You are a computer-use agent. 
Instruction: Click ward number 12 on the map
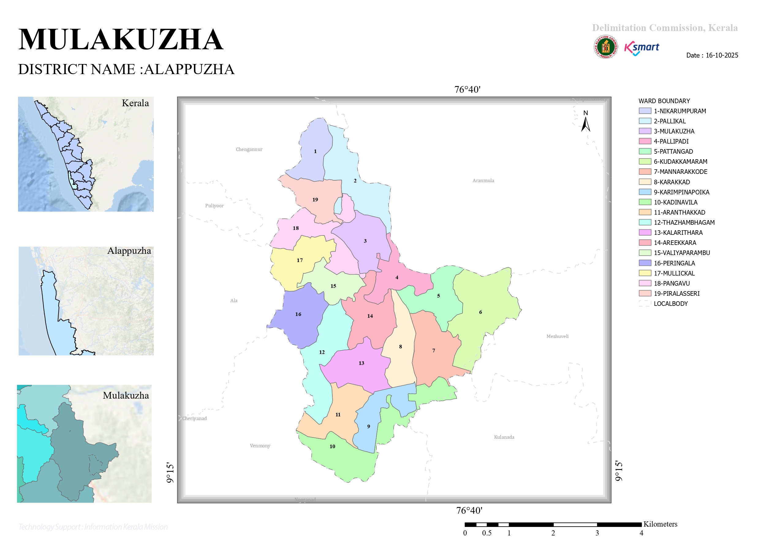pos(322,352)
